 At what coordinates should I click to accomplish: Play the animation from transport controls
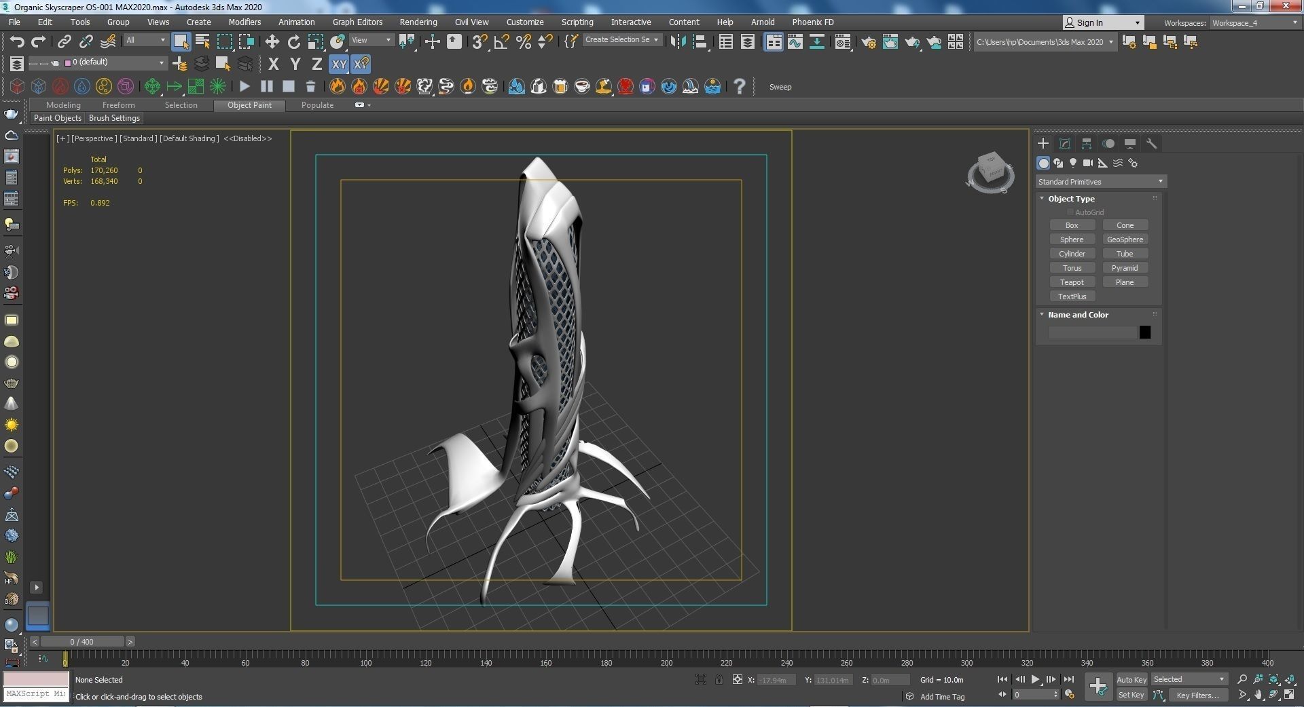(1035, 679)
